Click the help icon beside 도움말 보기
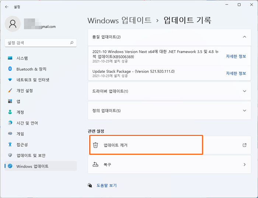258x198 pixels. [90, 185]
